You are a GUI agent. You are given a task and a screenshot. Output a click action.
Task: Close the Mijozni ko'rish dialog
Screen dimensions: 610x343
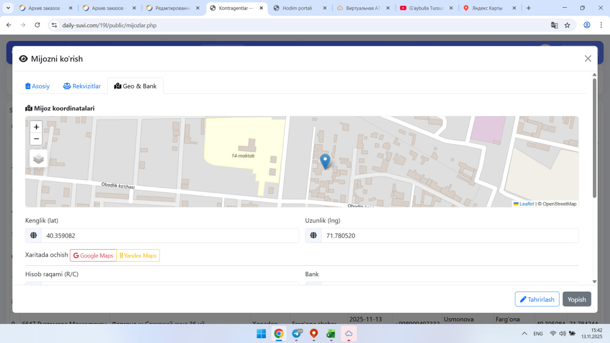(x=588, y=59)
